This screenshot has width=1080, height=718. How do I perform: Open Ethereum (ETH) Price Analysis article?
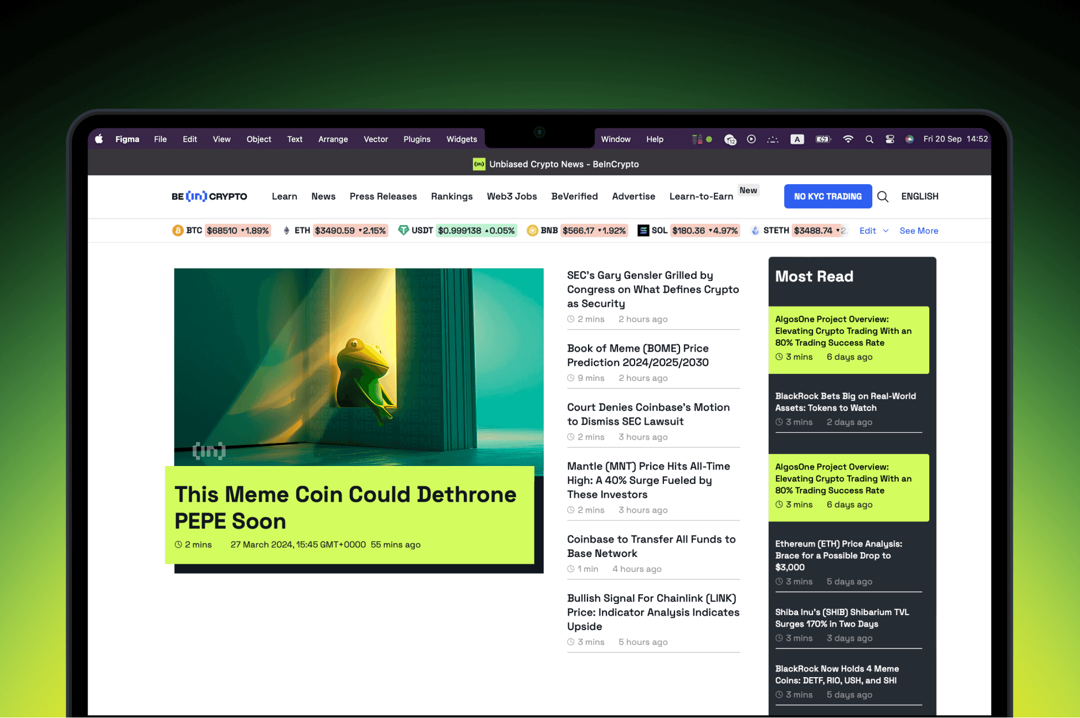point(838,555)
